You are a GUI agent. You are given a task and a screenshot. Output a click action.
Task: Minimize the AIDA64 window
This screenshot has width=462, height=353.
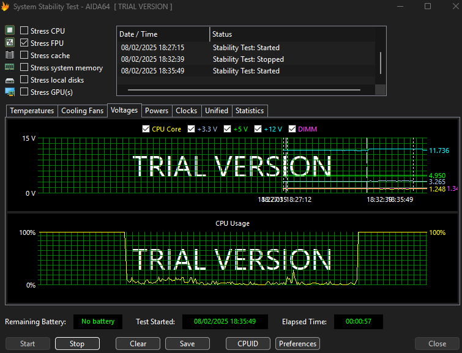pos(400,6)
